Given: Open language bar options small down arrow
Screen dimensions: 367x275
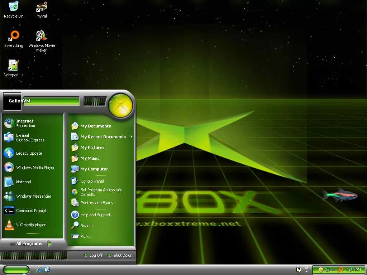Looking at the screenshot, I should point(307,272).
